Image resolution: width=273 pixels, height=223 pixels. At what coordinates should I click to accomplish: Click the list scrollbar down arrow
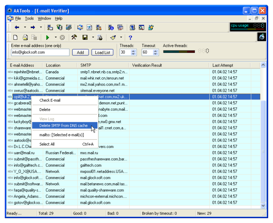tap(263, 206)
